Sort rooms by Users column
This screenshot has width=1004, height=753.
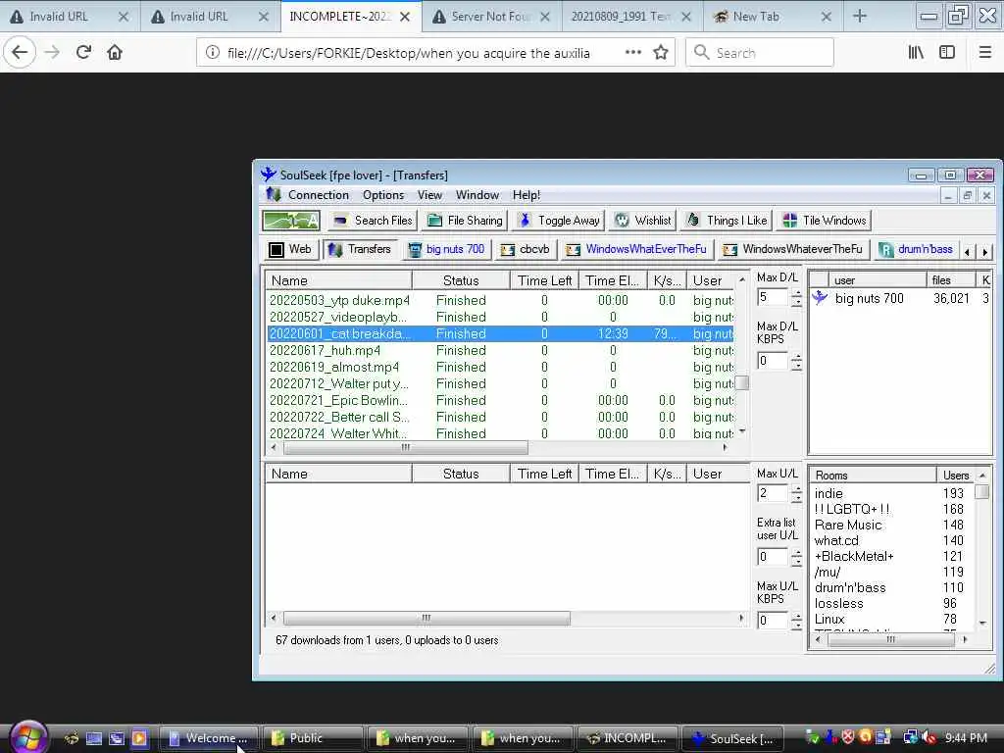click(x=955, y=476)
